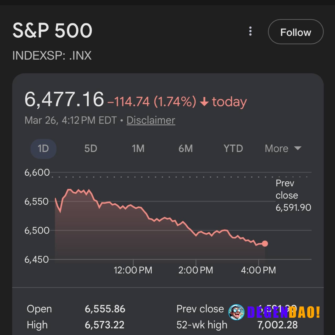This screenshot has width=335, height=335.
Task: Display year-to-date by selecting YTD
Action: [x=233, y=148]
